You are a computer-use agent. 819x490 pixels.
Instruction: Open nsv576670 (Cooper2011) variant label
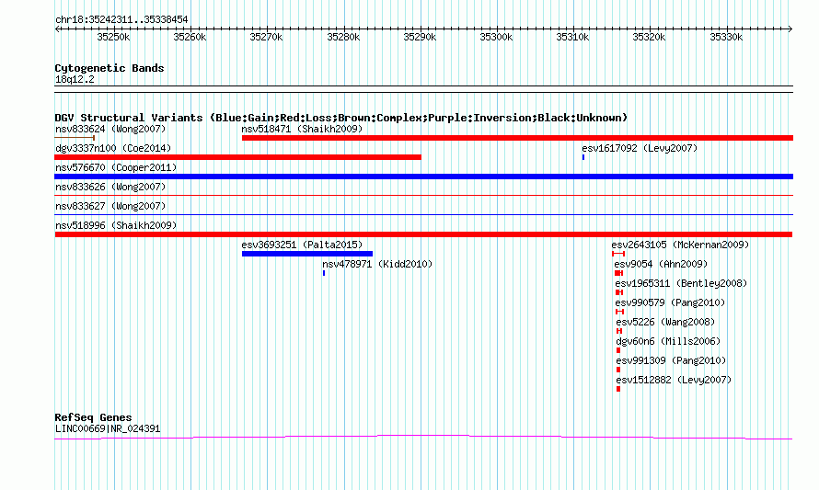(x=116, y=167)
